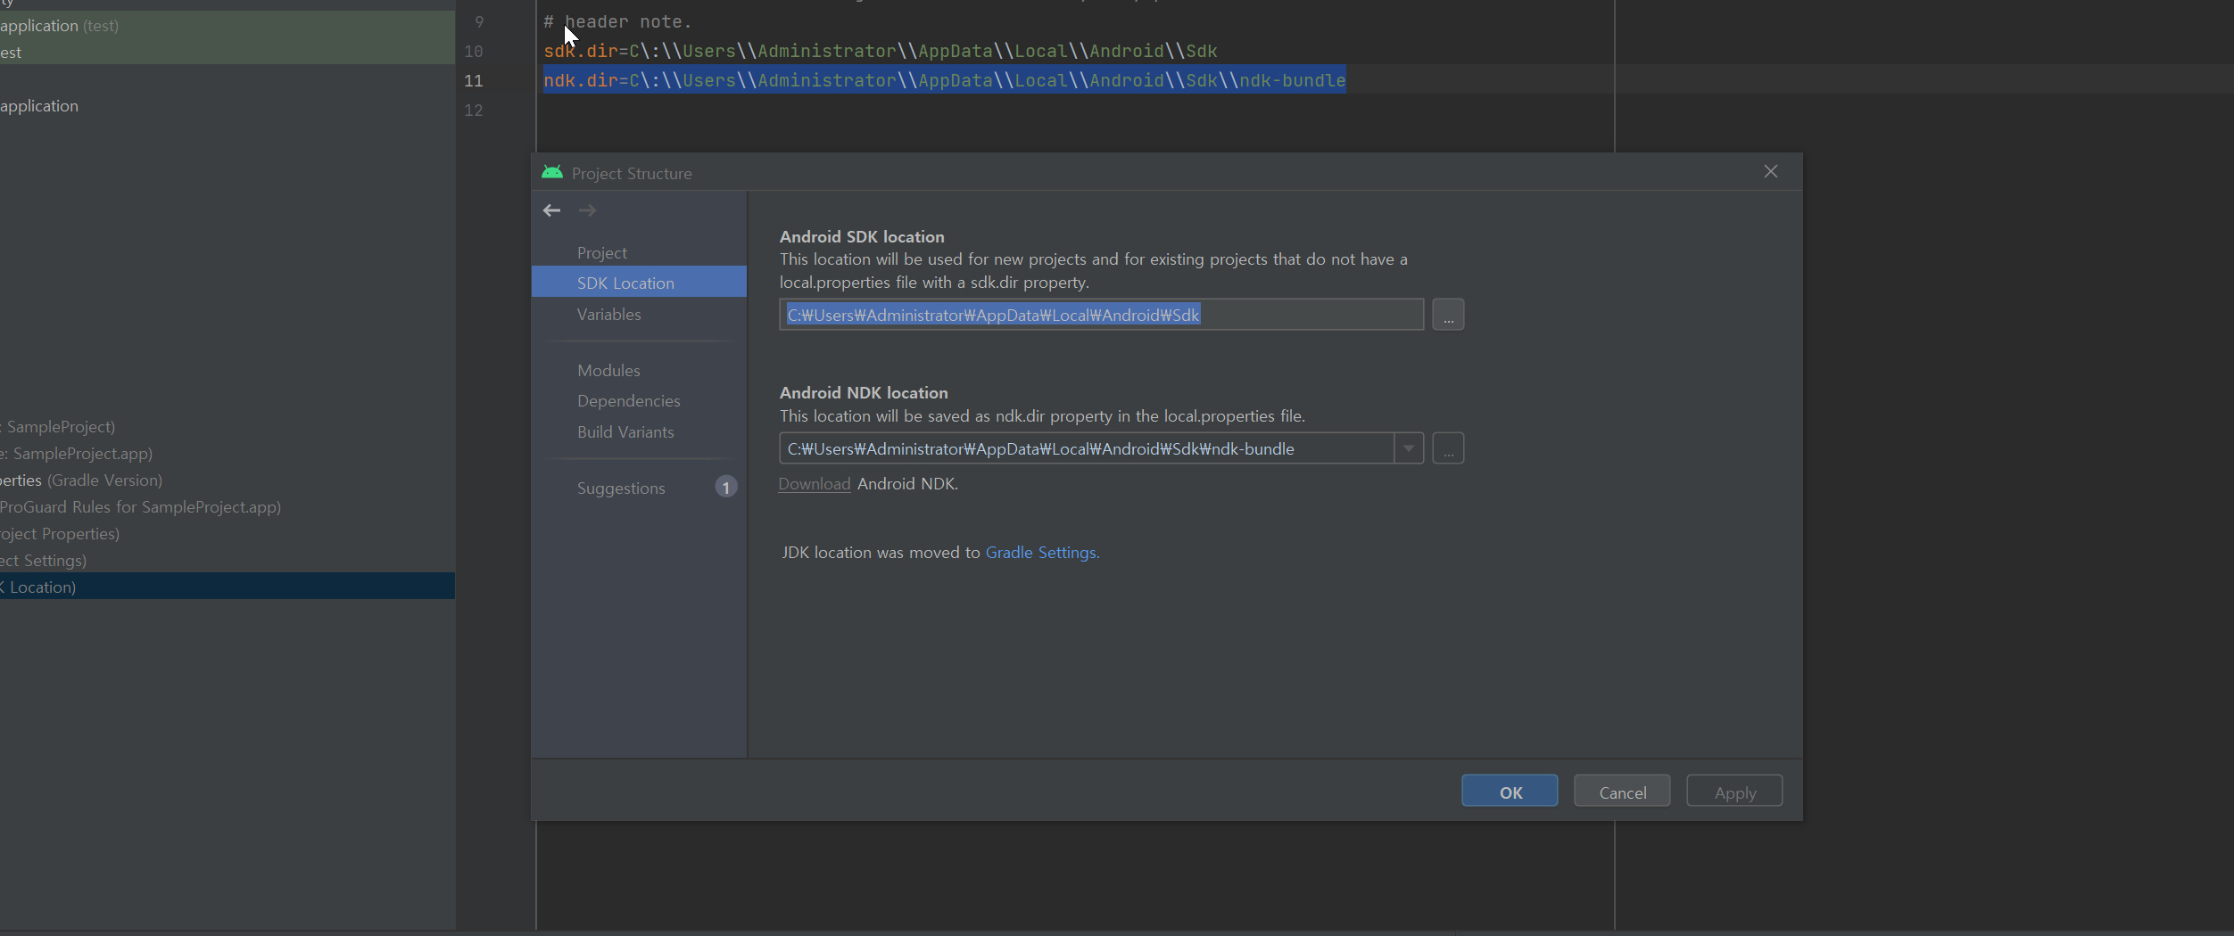Open the Gradle Settings link

[1042, 552]
